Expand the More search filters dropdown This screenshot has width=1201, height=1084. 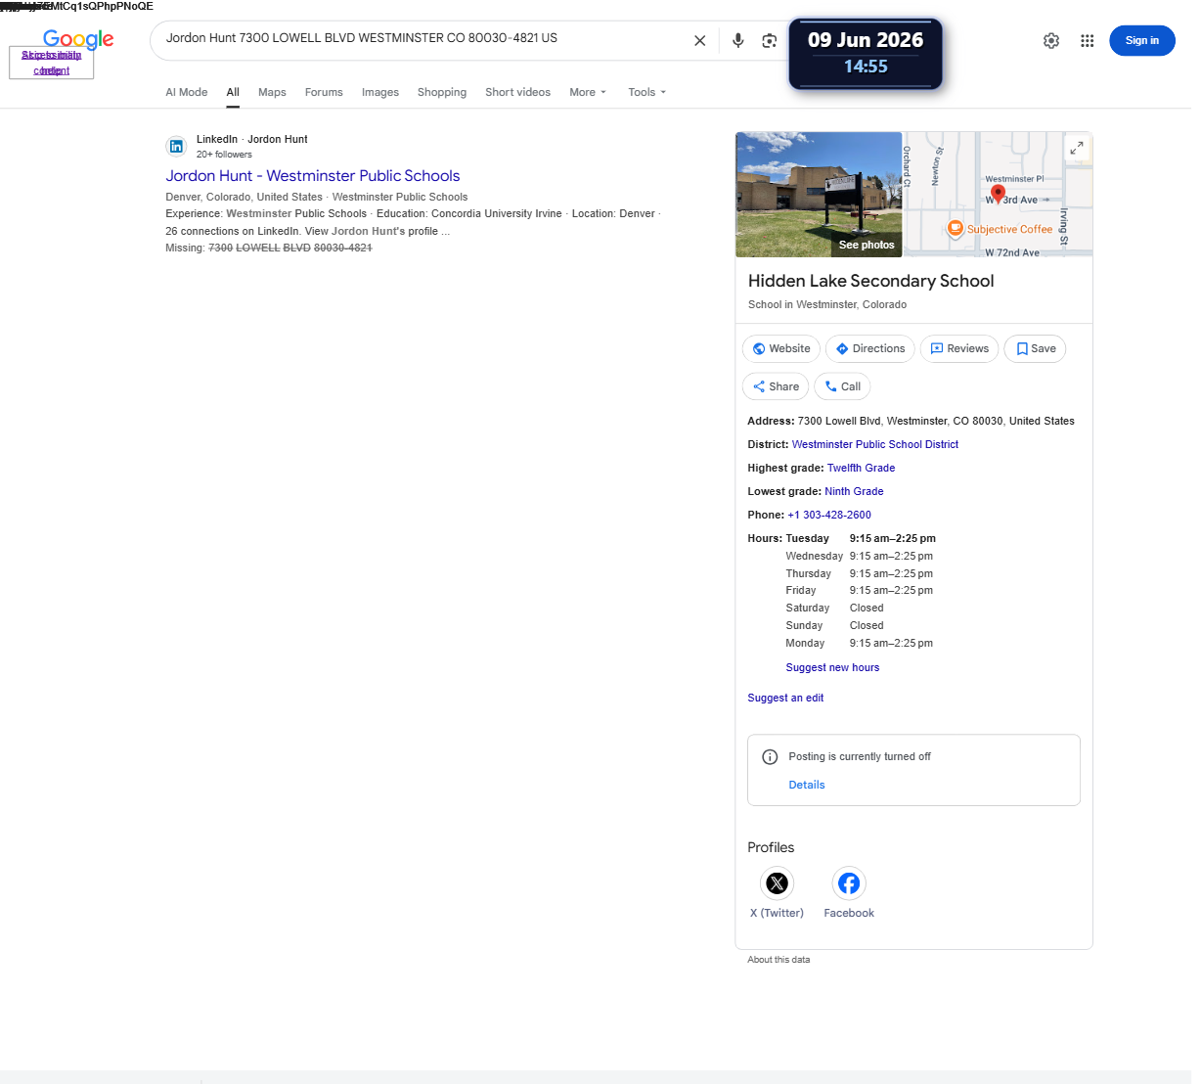(x=588, y=92)
